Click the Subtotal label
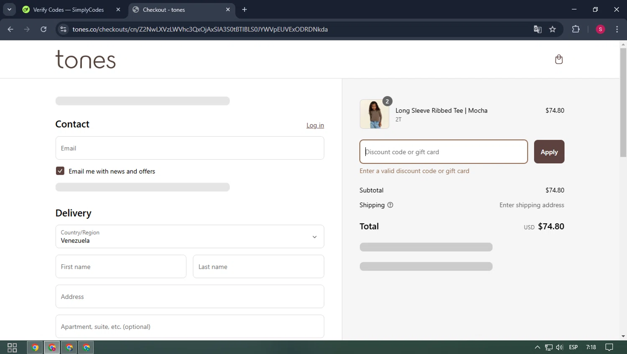Viewport: 627px width, 354px height. (371, 190)
